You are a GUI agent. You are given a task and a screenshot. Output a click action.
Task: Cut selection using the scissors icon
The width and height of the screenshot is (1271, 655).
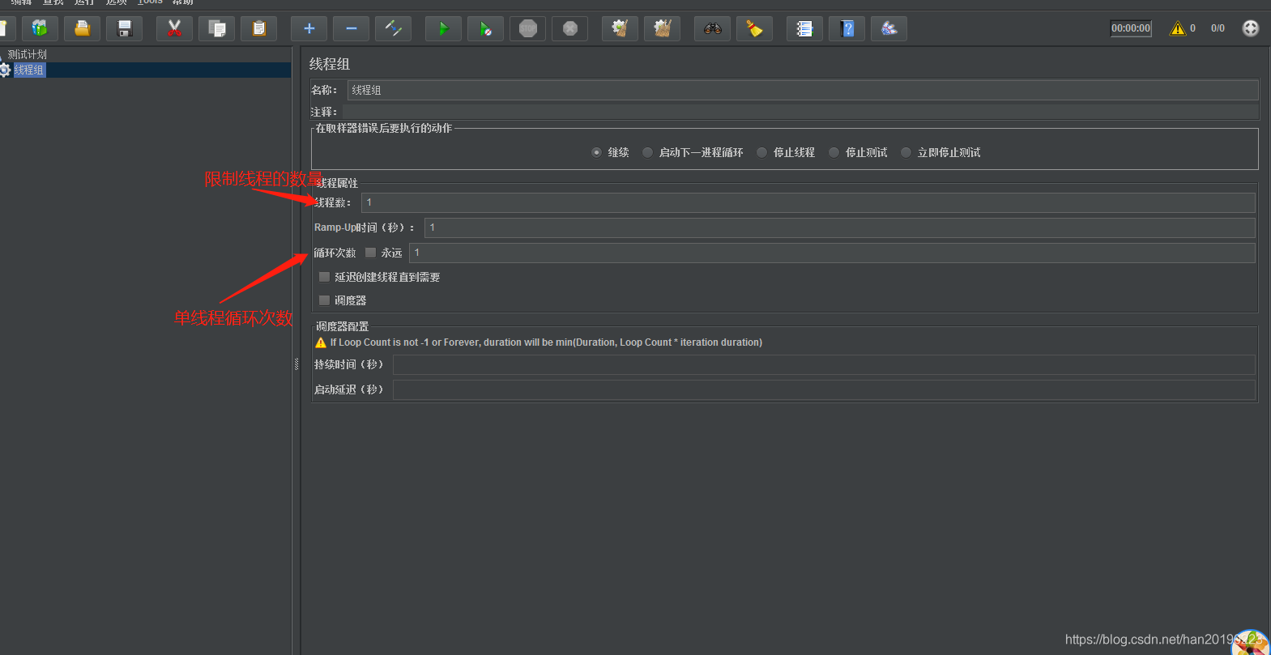174,28
